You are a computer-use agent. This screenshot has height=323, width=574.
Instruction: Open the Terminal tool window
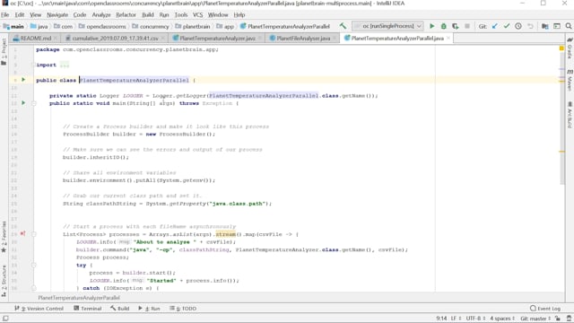[88, 309]
